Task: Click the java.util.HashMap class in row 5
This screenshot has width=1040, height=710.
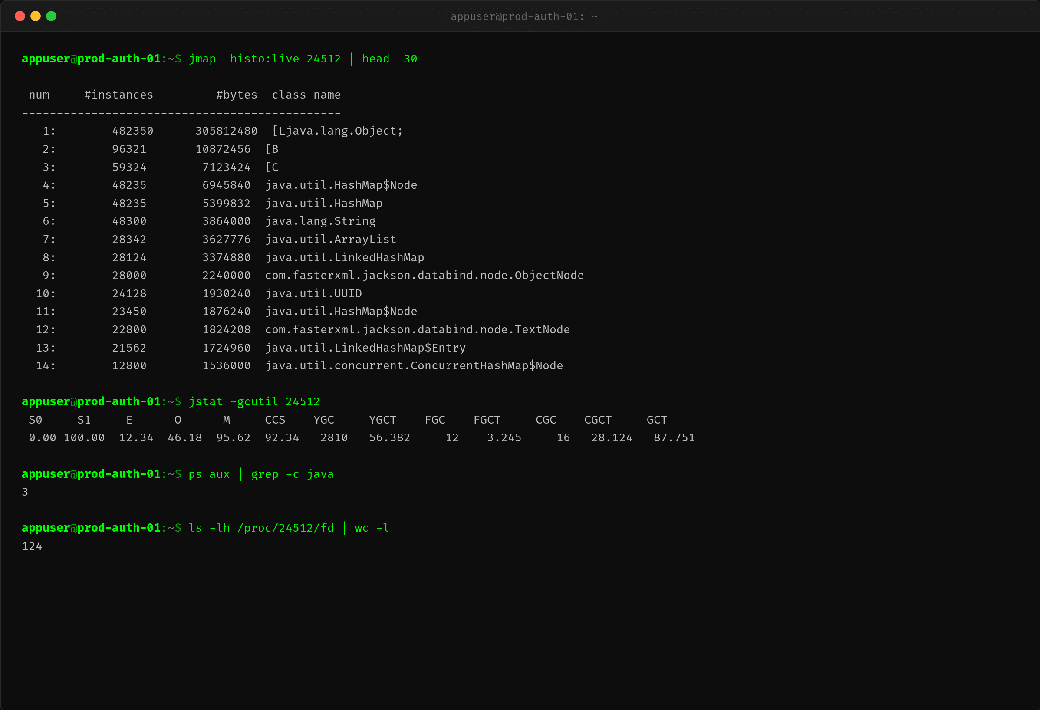Action: (x=323, y=204)
